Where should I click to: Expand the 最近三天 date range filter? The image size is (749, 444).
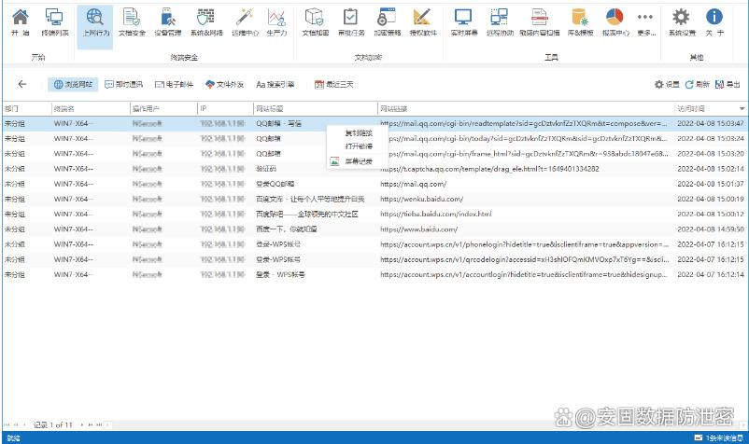tap(333, 84)
